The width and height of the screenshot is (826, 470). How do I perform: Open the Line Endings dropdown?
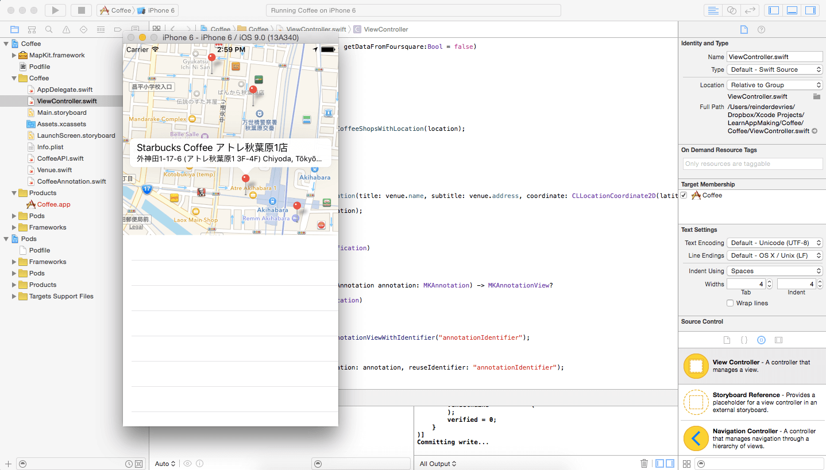pos(774,255)
